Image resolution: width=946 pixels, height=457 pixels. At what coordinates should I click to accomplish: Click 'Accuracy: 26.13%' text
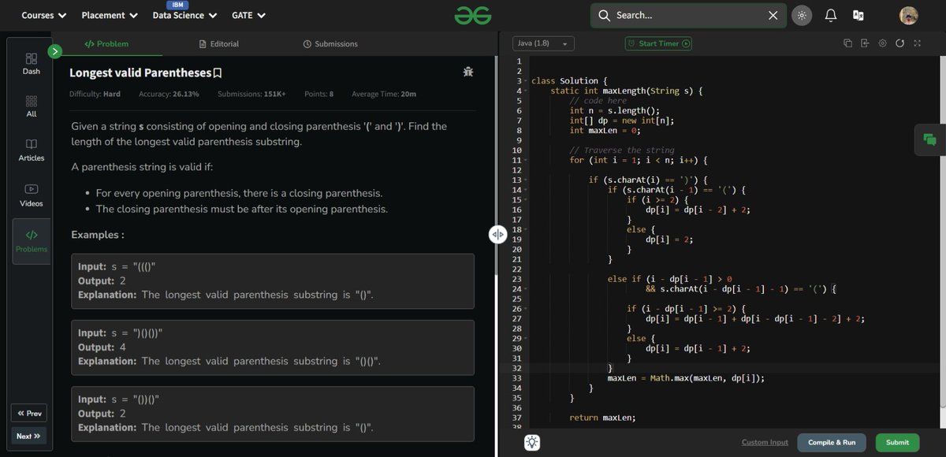pyautogui.click(x=169, y=95)
